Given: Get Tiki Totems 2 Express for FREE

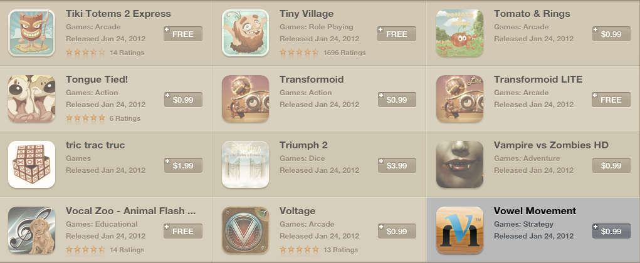Looking at the screenshot, I should click(183, 34).
